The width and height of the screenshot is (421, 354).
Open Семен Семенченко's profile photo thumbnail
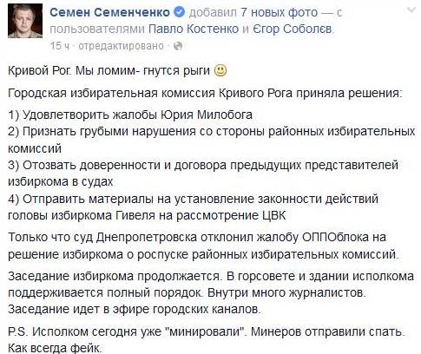[x=25, y=21]
